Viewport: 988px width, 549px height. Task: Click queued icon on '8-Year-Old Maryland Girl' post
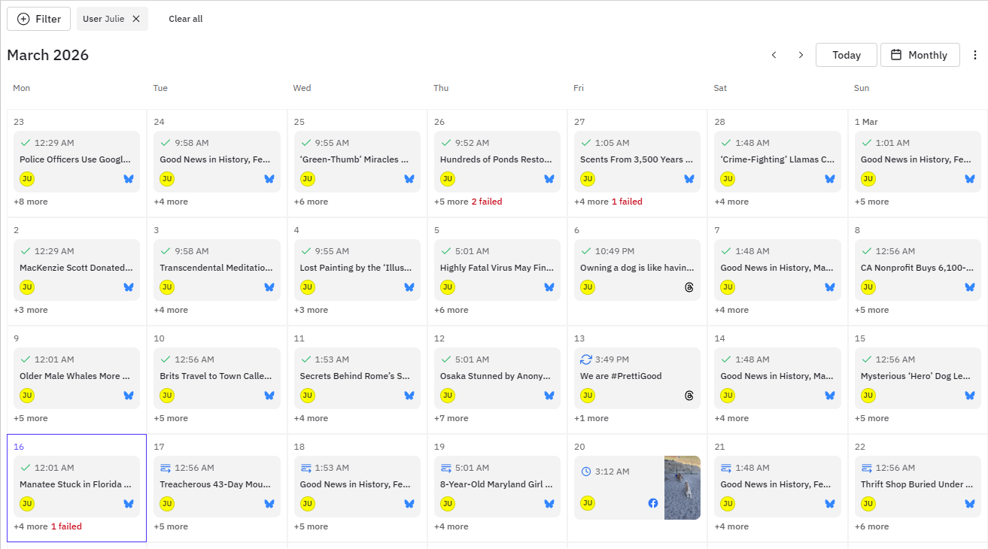446,468
